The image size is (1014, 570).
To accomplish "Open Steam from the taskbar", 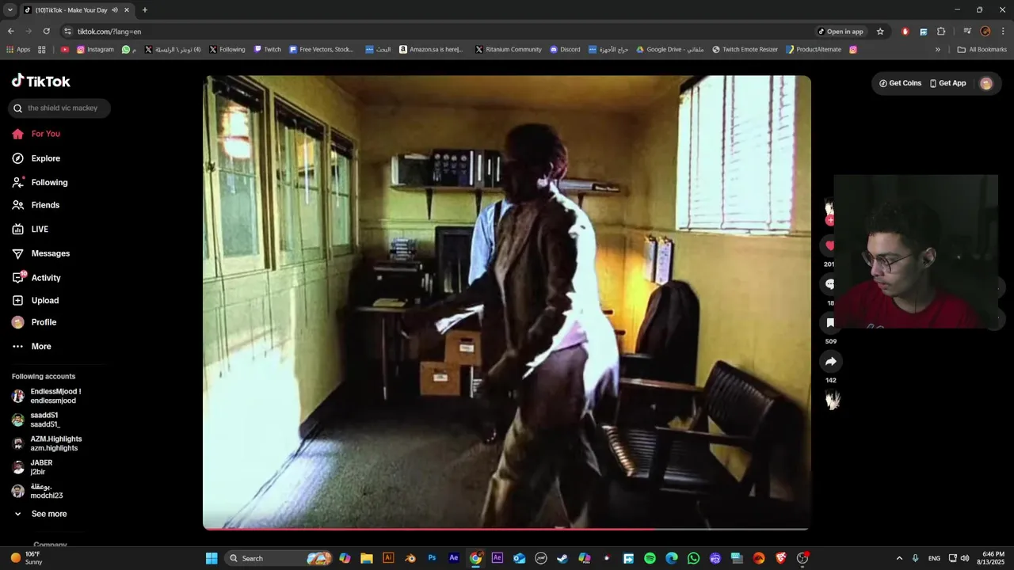I will (x=562, y=558).
